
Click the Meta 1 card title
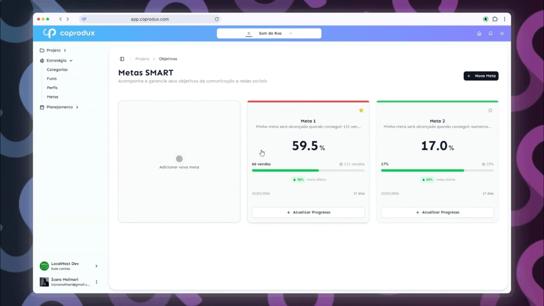[308, 121]
